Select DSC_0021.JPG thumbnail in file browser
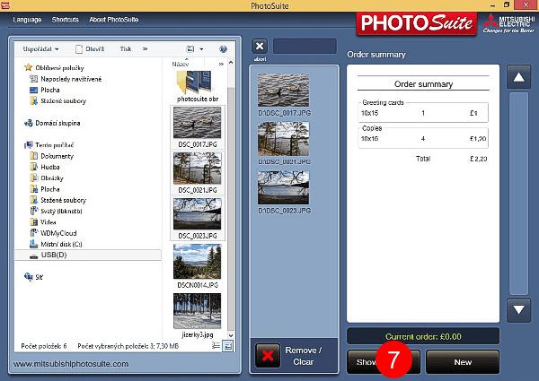 (198, 173)
